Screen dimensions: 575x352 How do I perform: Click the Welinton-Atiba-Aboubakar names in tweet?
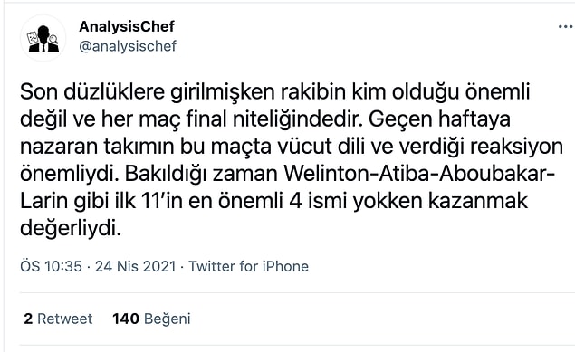pos(420,174)
